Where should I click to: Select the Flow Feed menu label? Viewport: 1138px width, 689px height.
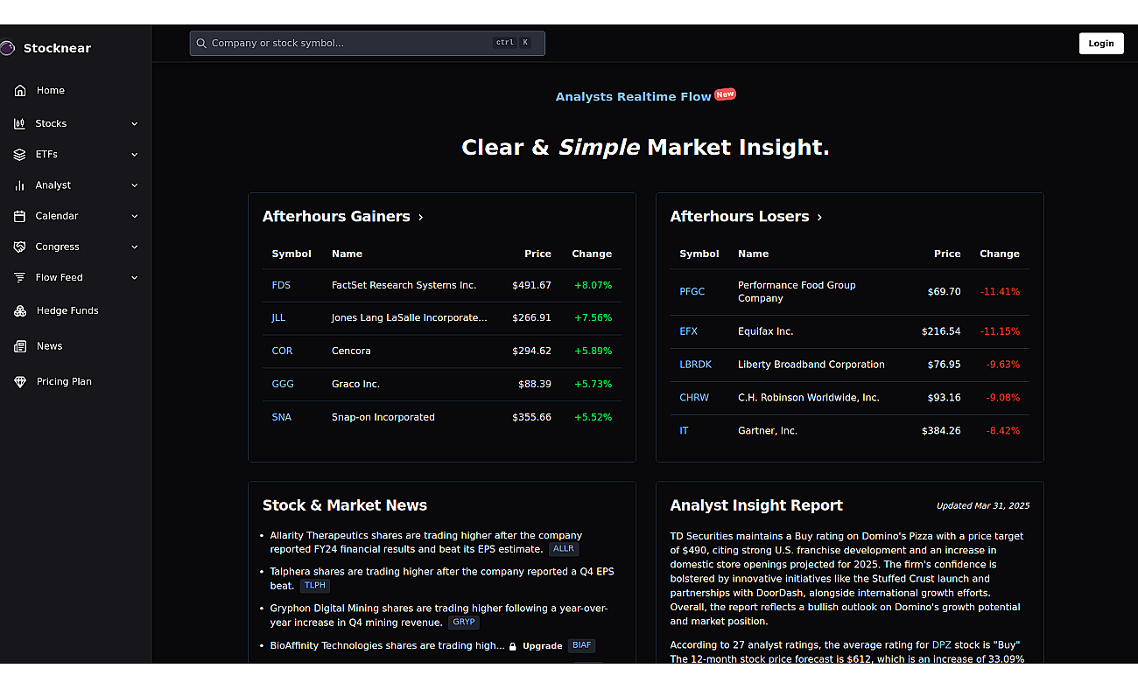(60, 277)
